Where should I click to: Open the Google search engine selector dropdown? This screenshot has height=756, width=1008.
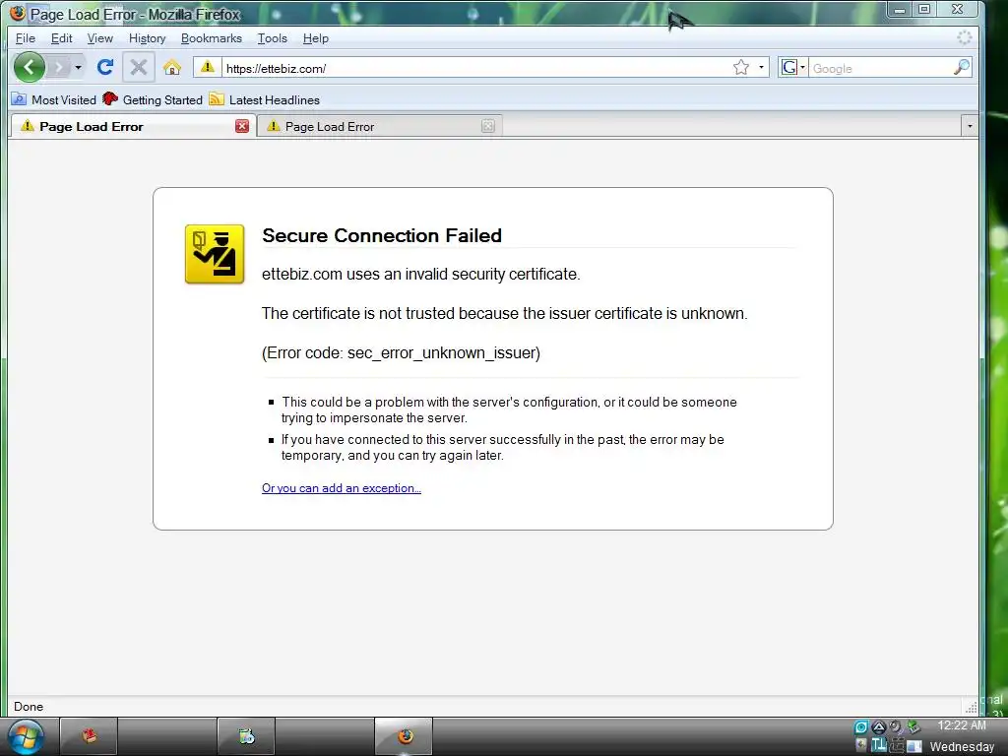[x=792, y=68]
